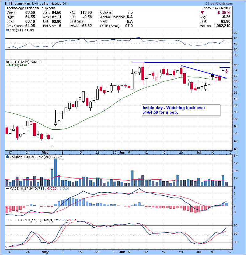The image size is (246, 255).
Task: Click the Volume 1.08M, EMA(20) 1.62M label
Action: tap(36, 157)
